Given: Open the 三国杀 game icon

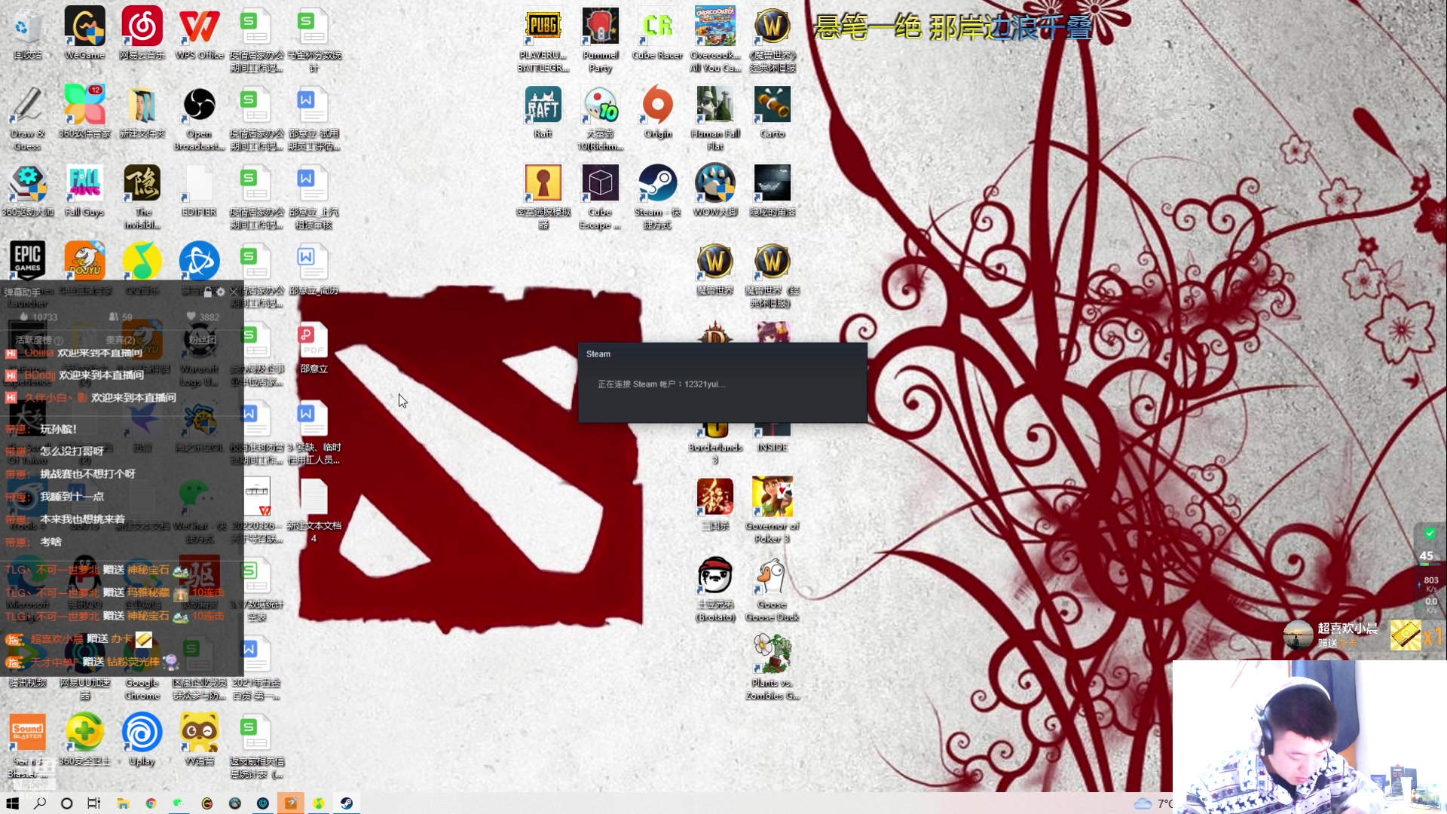Looking at the screenshot, I should tap(715, 504).
